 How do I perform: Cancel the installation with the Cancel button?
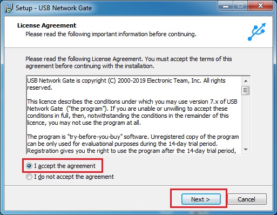pyautogui.click(x=247, y=199)
